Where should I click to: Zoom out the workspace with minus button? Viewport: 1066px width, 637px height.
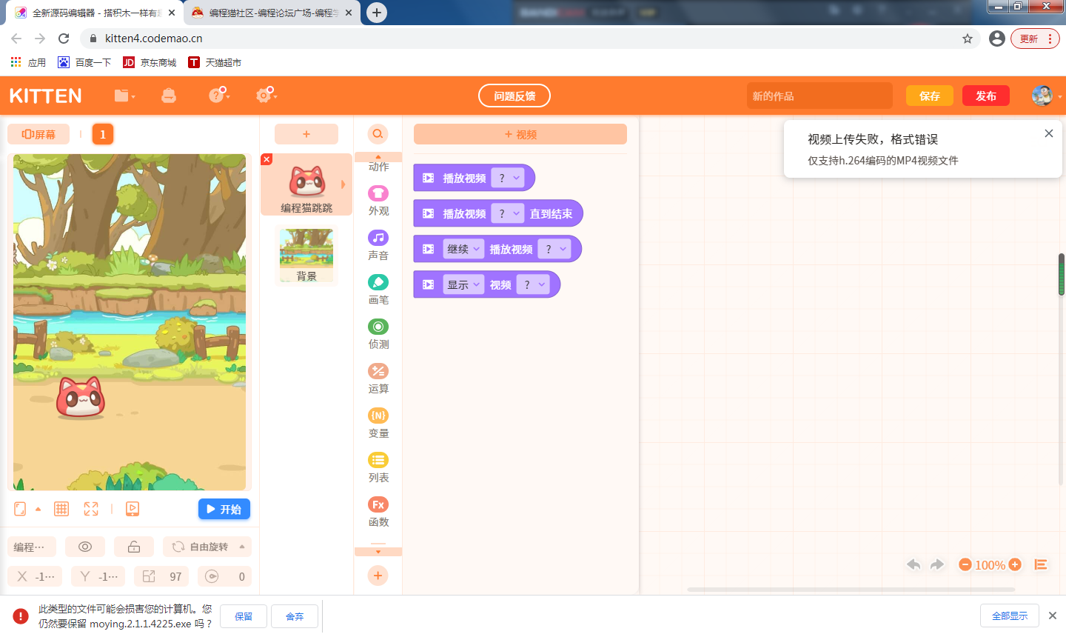(x=965, y=564)
